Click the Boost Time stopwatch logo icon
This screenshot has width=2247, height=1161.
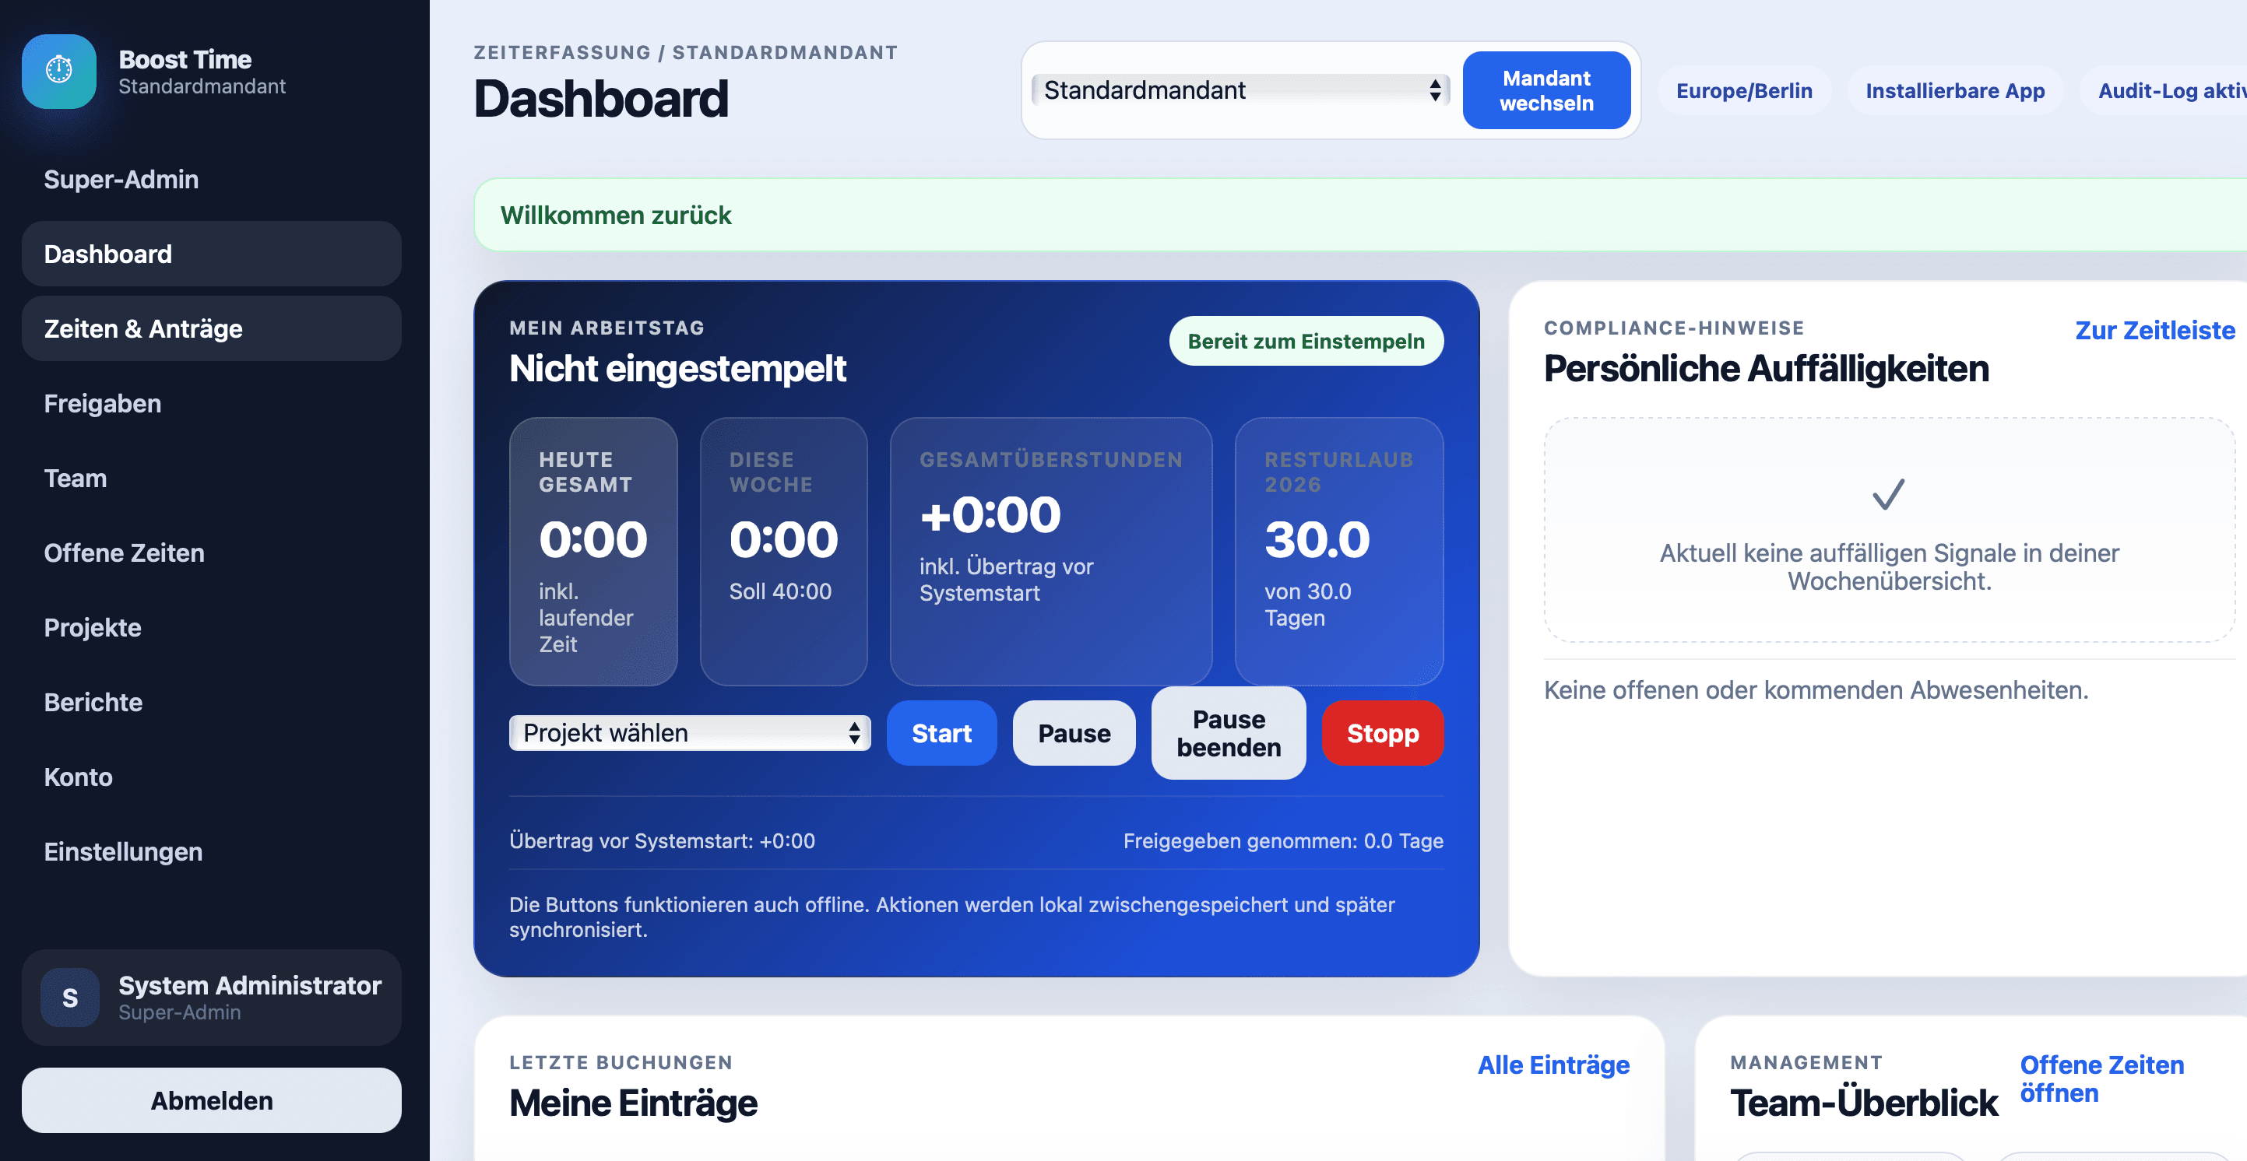point(58,71)
